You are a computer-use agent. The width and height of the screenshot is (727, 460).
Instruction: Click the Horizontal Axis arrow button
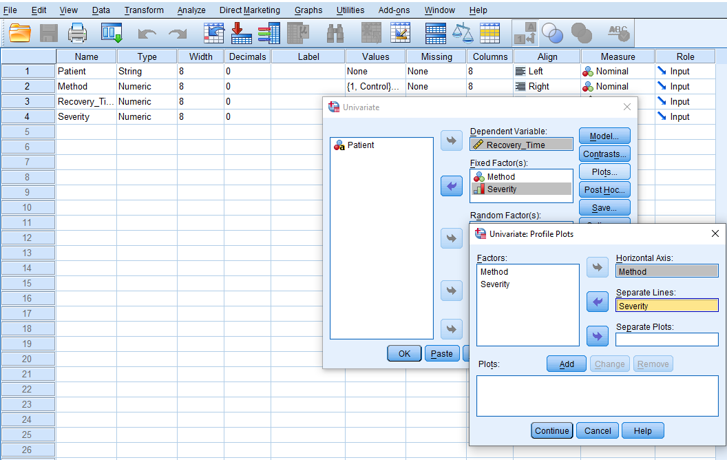pos(597,267)
